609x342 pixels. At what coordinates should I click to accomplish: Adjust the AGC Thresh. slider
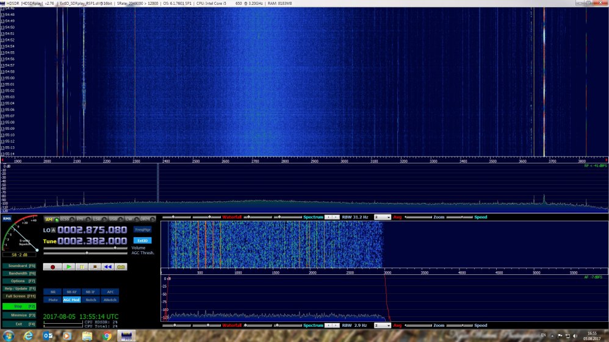click(85, 253)
